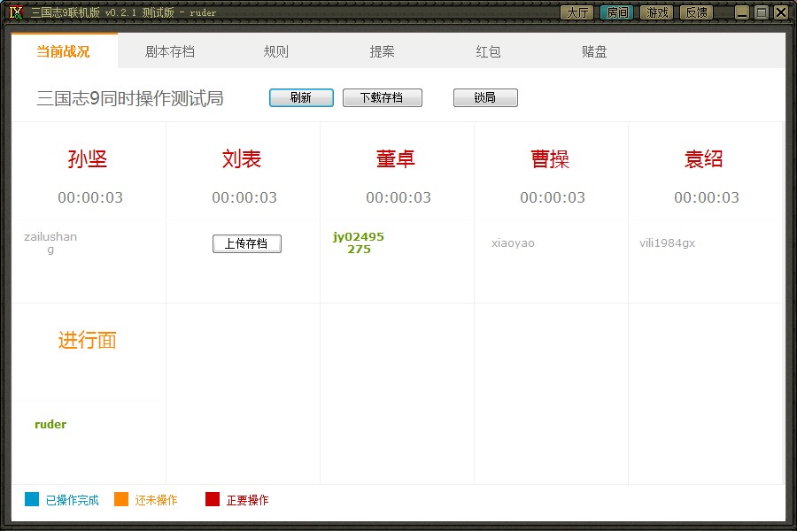Click 上传存档 under 刘表

coord(246,244)
